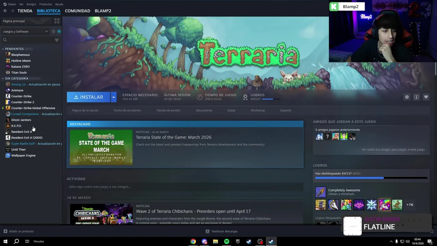This screenshot has height=246, width=437.
Task: Open Tienda de puntos link
Action: (x=168, y=110)
